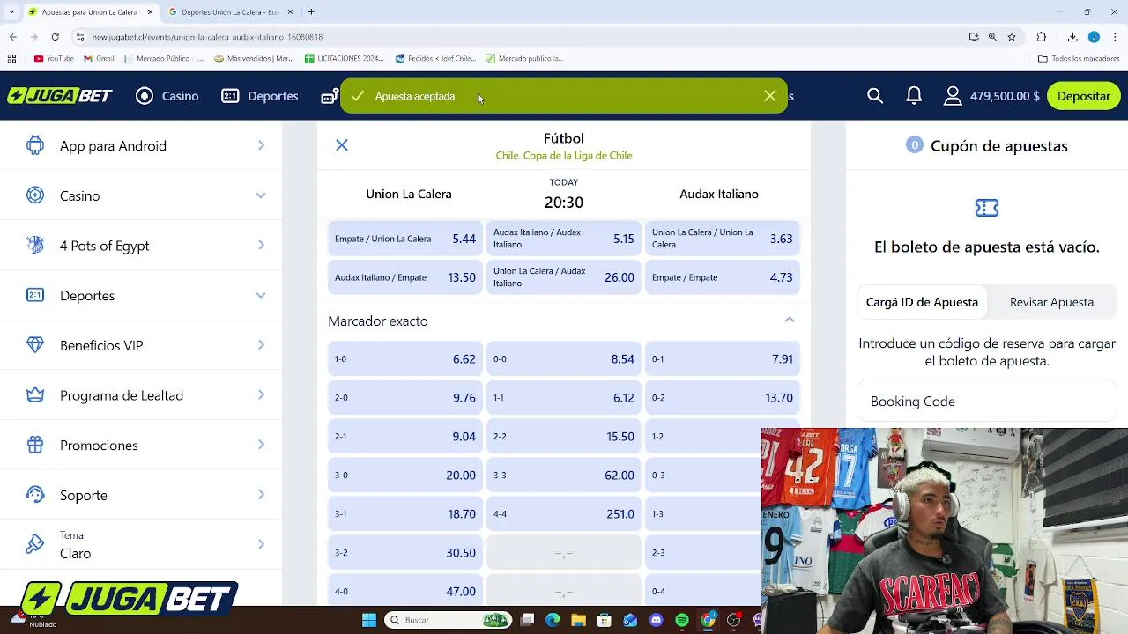Screen dimensions: 1128x634
Task: Open Promociones arrow
Action: pyautogui.click(x=261, y=445)
